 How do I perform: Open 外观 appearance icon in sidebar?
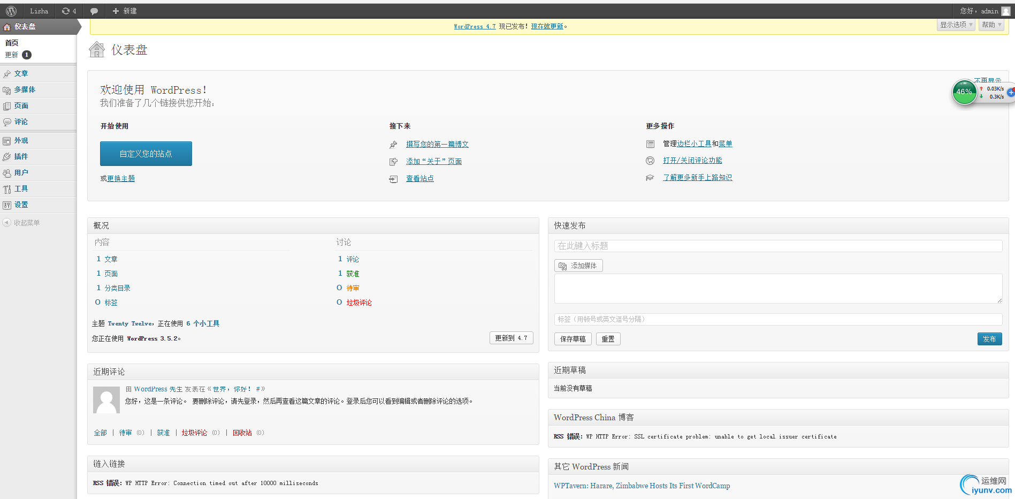(7, 141)
